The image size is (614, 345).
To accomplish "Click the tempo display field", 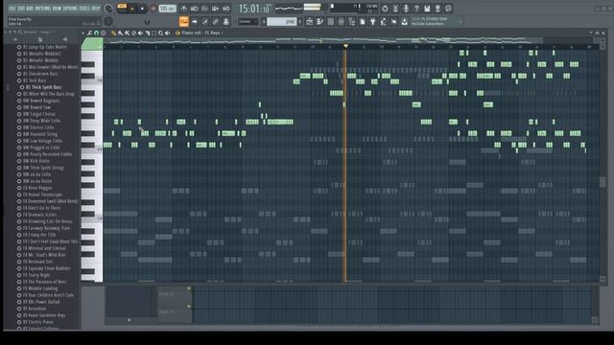I will tap(167, 9).
